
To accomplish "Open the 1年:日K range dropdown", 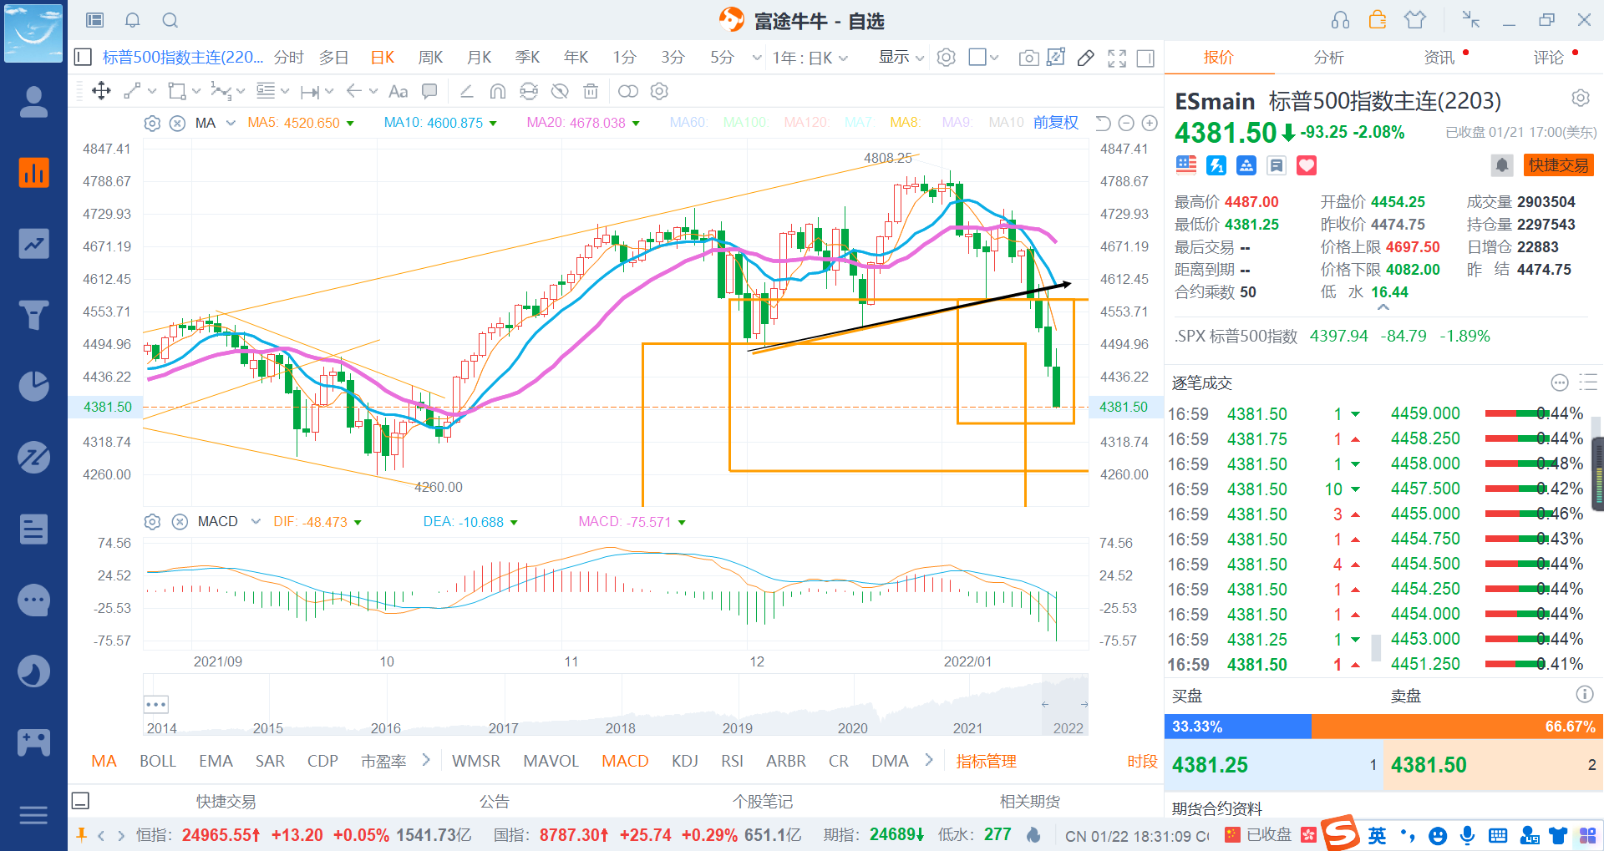I will pyautogui.click(x=809, y=58).
